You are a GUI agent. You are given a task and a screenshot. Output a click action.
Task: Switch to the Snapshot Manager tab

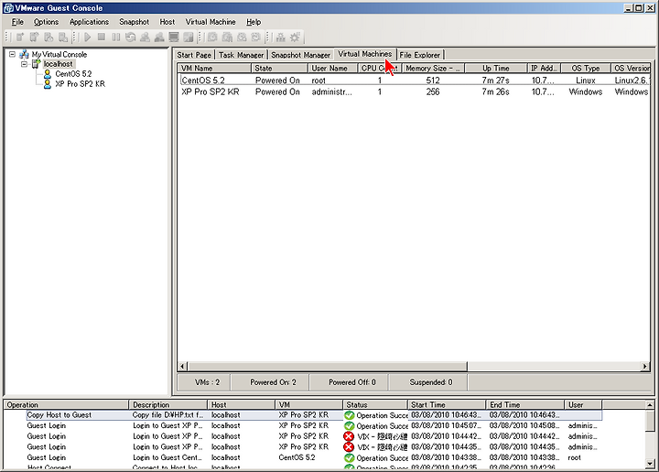tap(301, 55)
